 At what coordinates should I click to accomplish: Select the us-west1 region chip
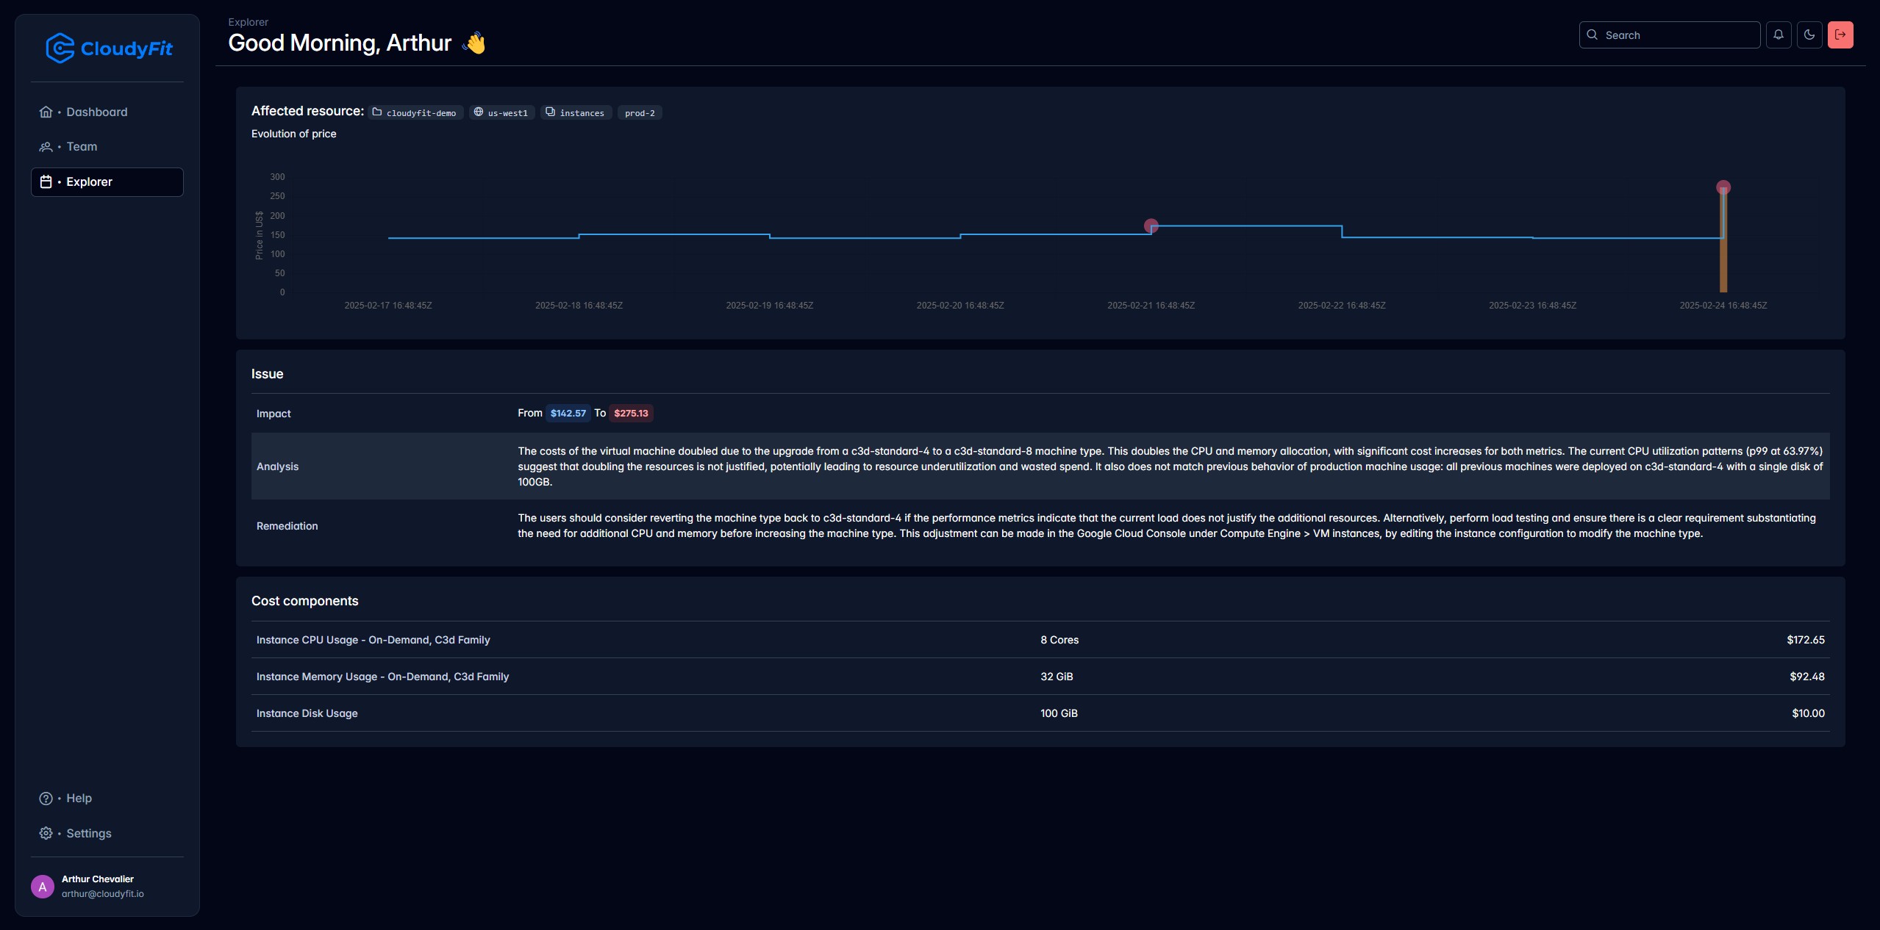point(501,112)
